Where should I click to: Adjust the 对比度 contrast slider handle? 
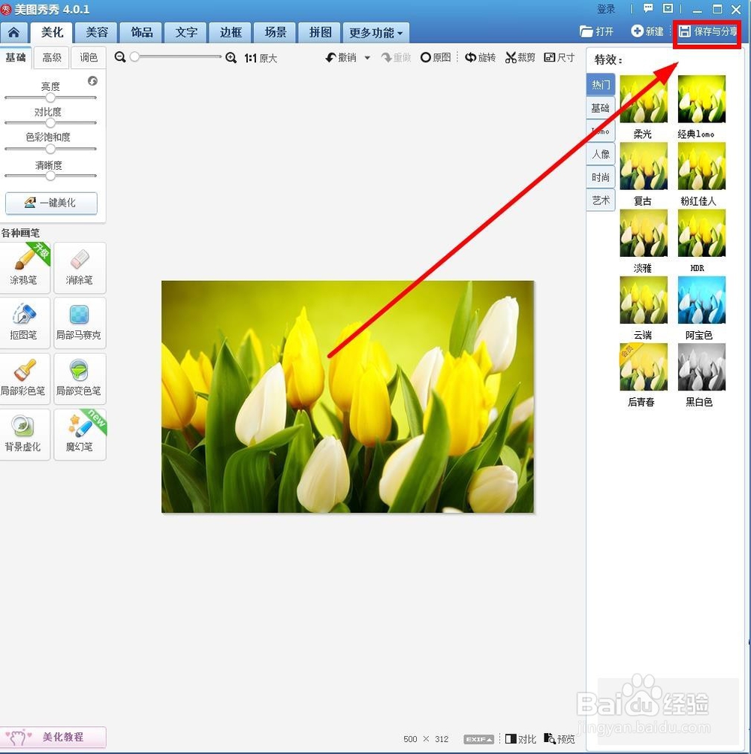click(x=50, y=123)
